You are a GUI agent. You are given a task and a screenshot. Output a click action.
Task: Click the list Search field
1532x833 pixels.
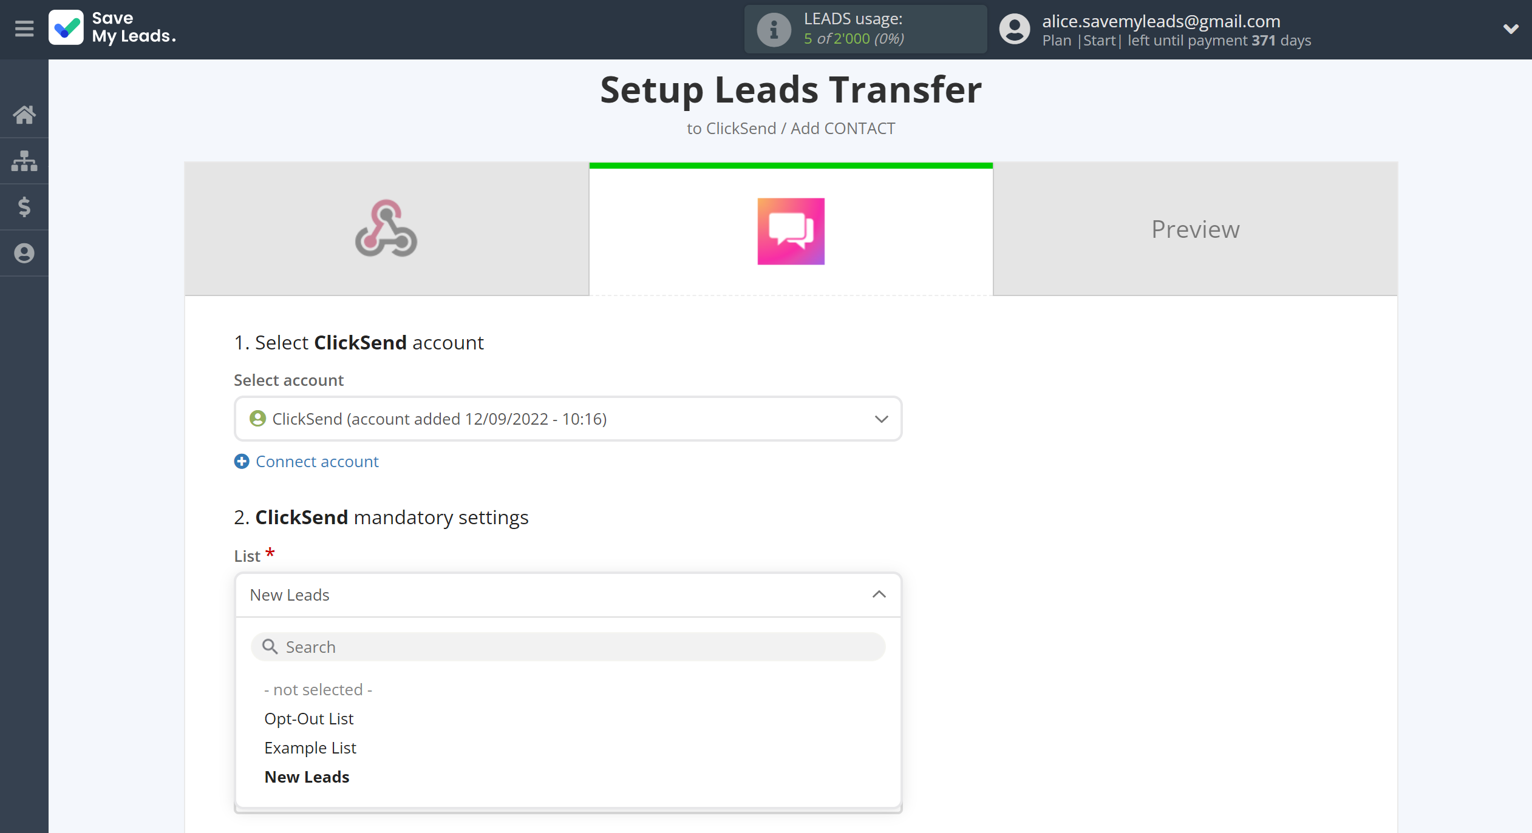pos(568,647)
